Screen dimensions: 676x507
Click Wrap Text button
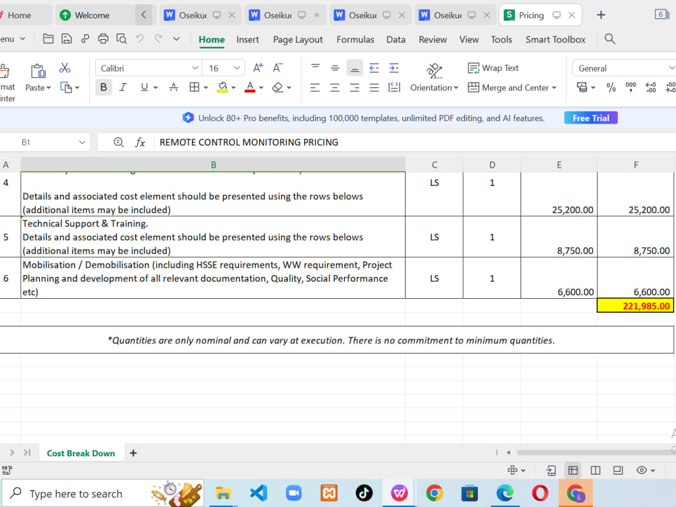tap(493, 68)
